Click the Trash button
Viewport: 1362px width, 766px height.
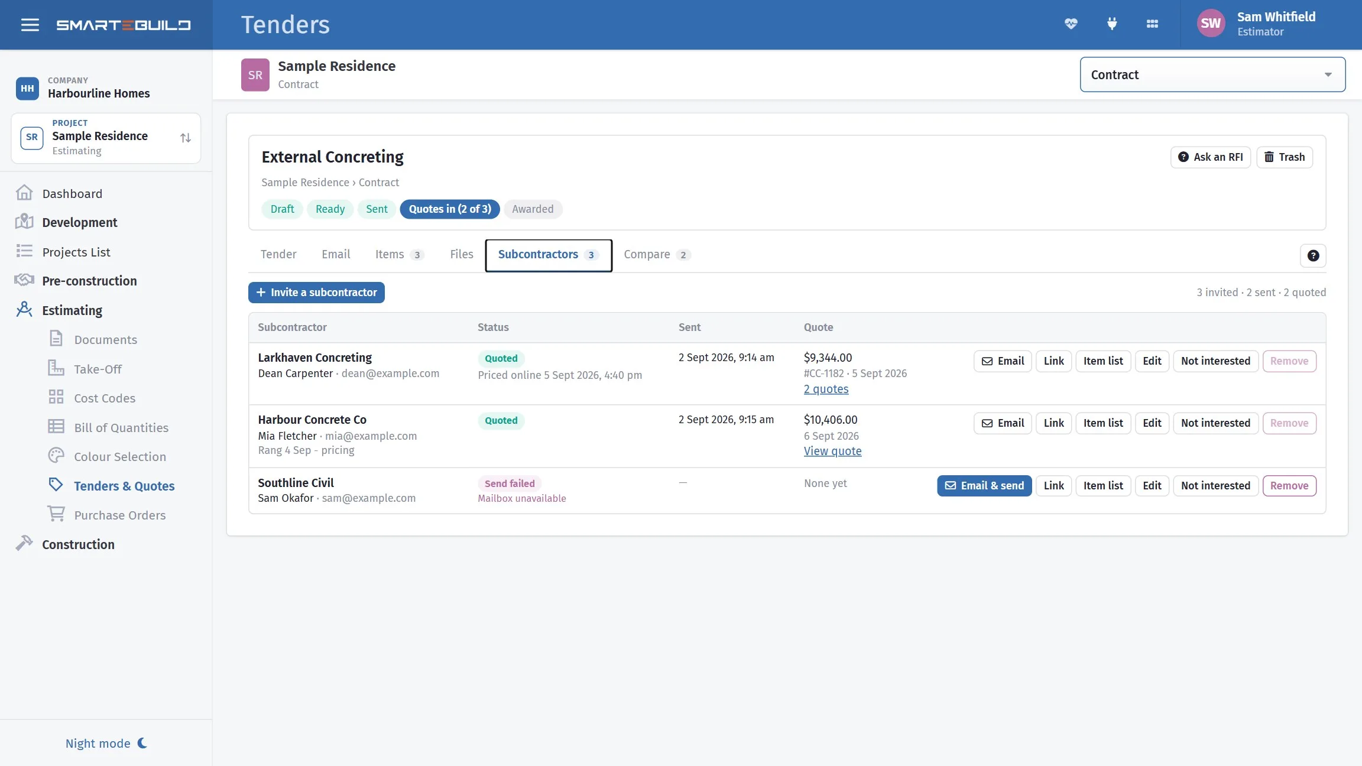pyautogui.click(x=1284, y=157)
